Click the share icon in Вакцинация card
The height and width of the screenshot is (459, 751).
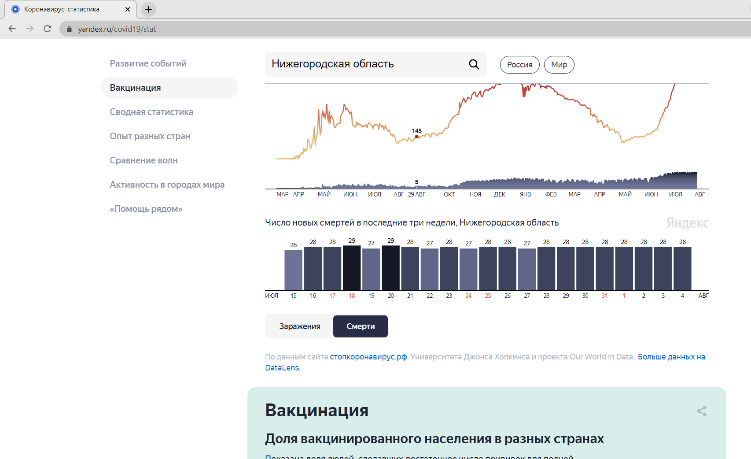702,411
